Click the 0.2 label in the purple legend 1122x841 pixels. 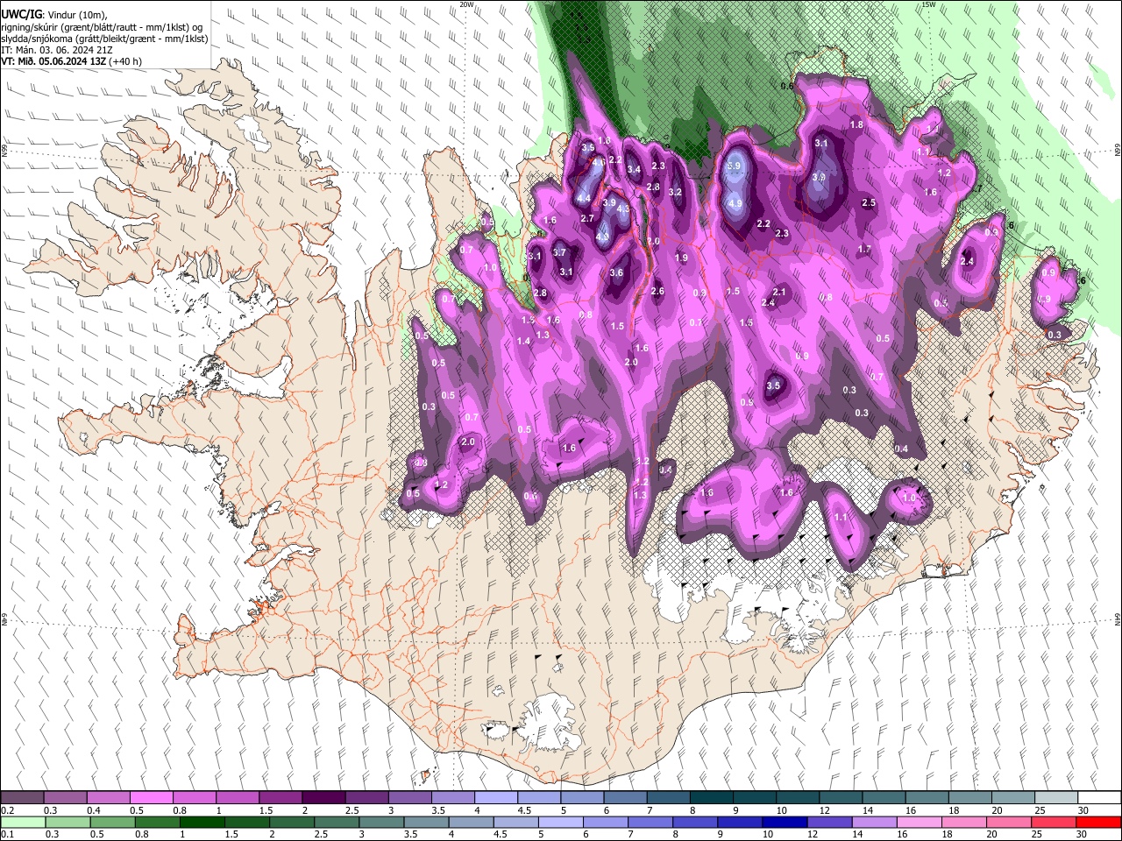[x=7, y=810]
